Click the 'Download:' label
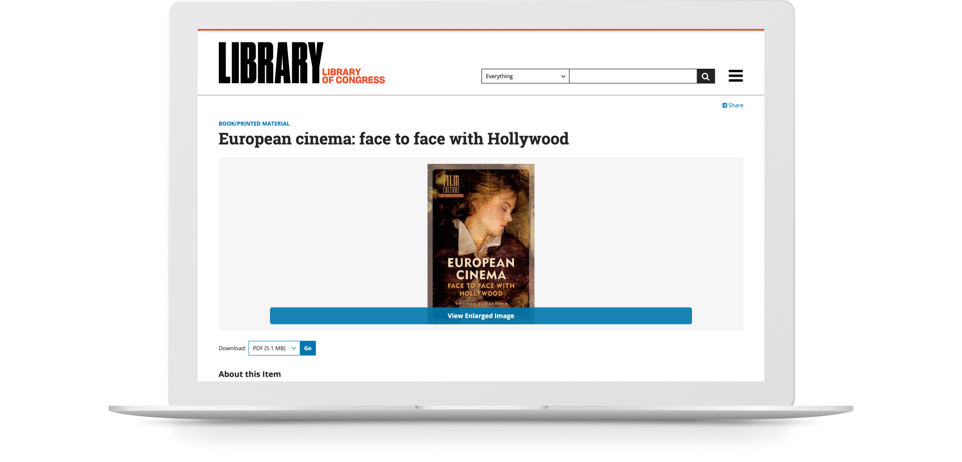The height and width of the screenshot is (462, 962). pyautogui.click(x=232, y=348)
